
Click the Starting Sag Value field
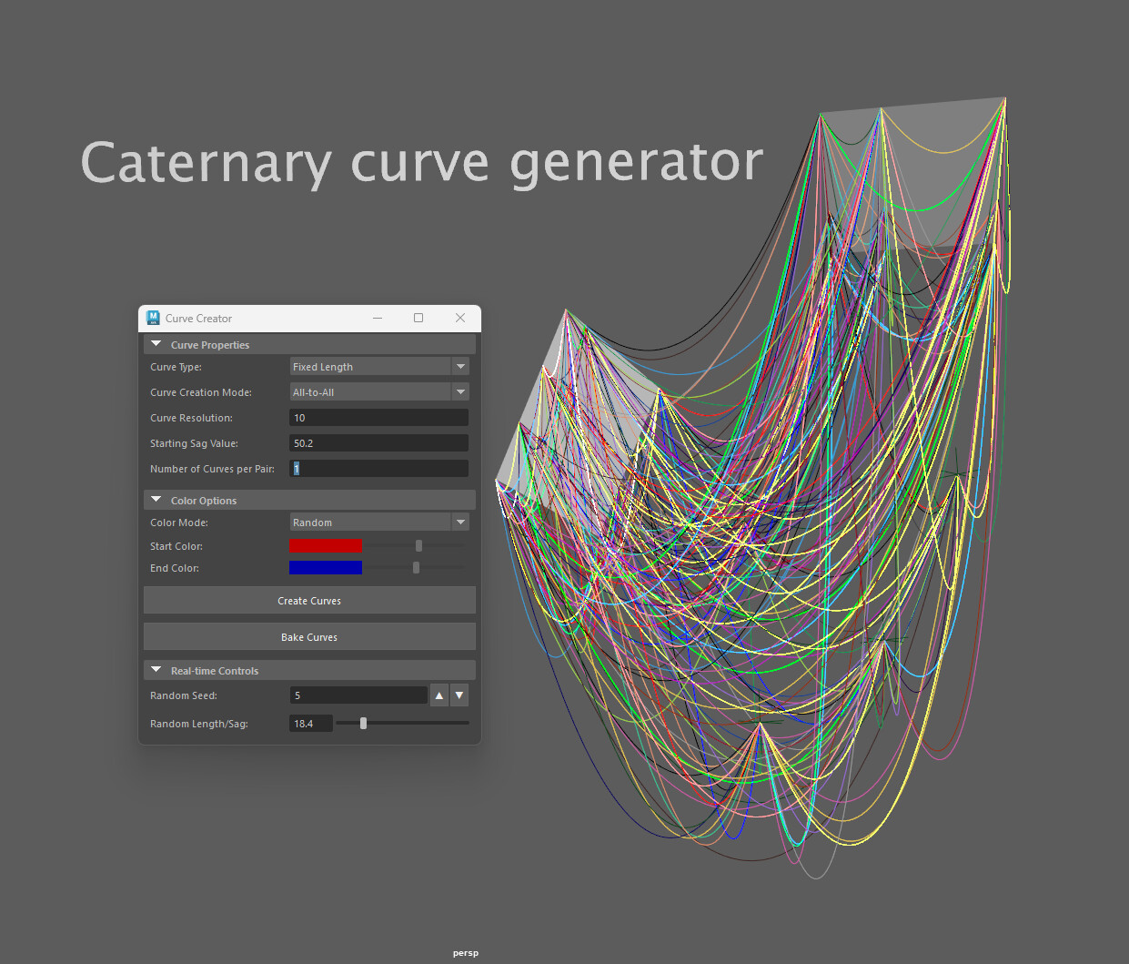pos(378,442)
